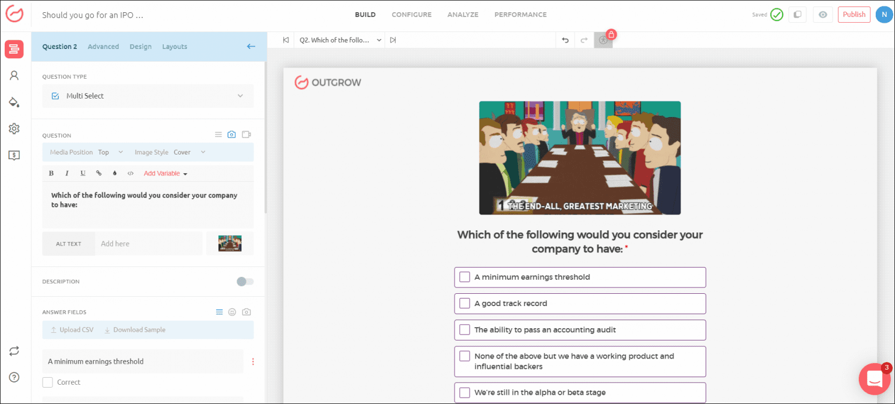This screenshot has width=895, height=404.
Task: Check the Correct checkbox below the answer field
Action: pyautogui.click(x=47, y=382)
